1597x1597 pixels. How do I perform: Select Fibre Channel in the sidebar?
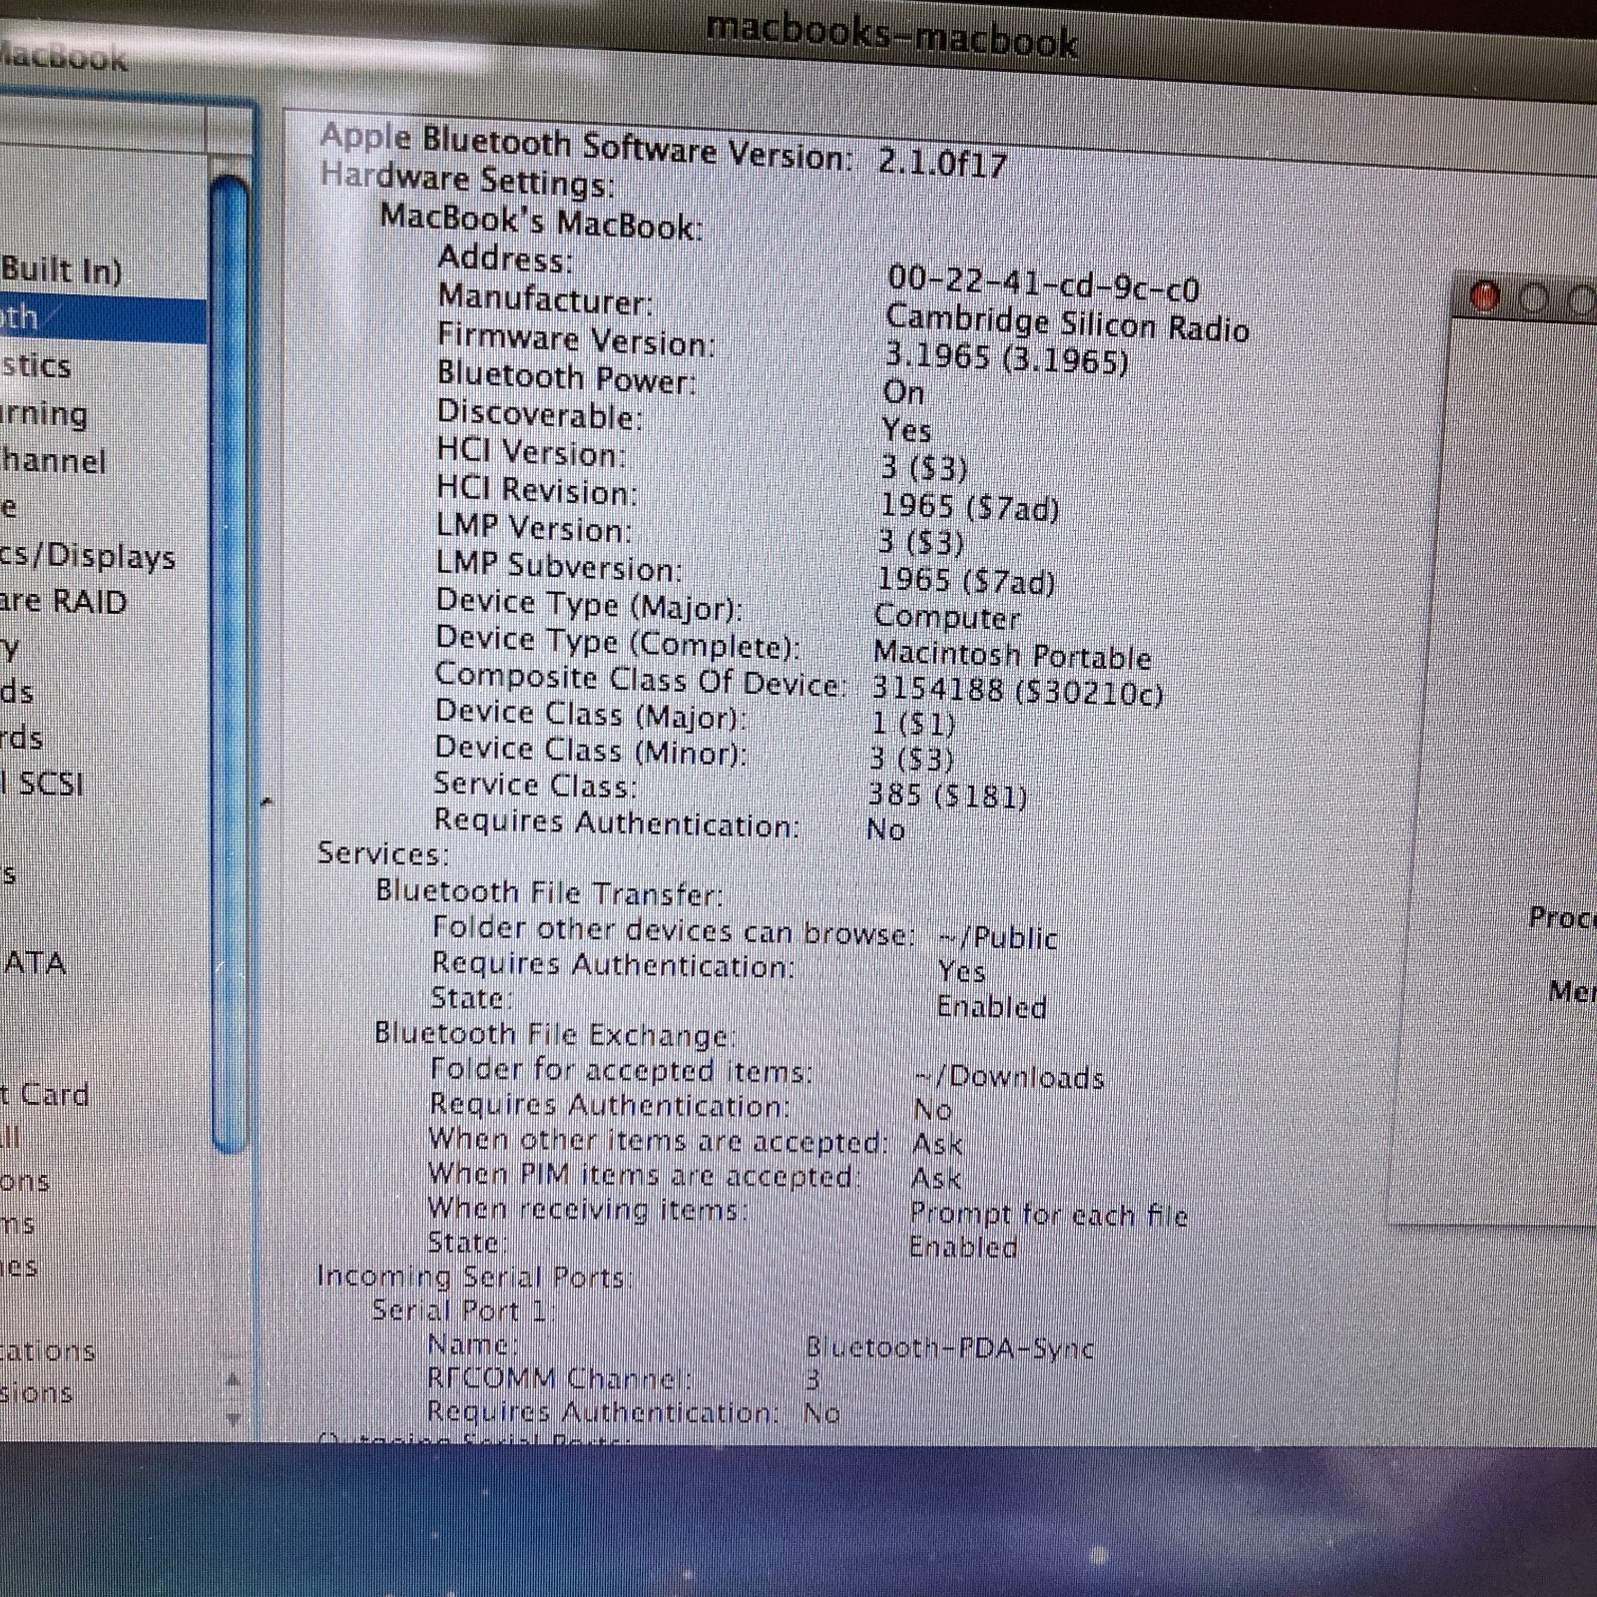tap(53, 460)
